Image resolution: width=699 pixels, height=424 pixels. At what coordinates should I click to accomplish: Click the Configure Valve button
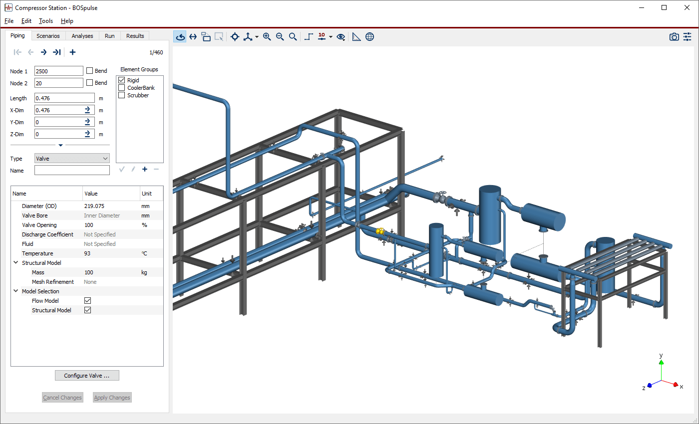point(87,376)
